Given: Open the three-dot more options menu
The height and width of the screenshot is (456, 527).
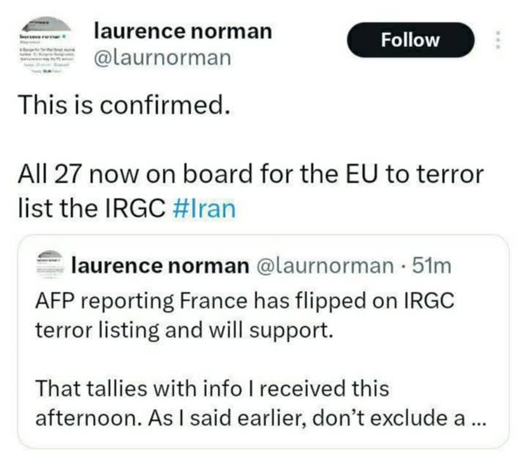Looking at the screenshot, I should click(x=498, y=41).
